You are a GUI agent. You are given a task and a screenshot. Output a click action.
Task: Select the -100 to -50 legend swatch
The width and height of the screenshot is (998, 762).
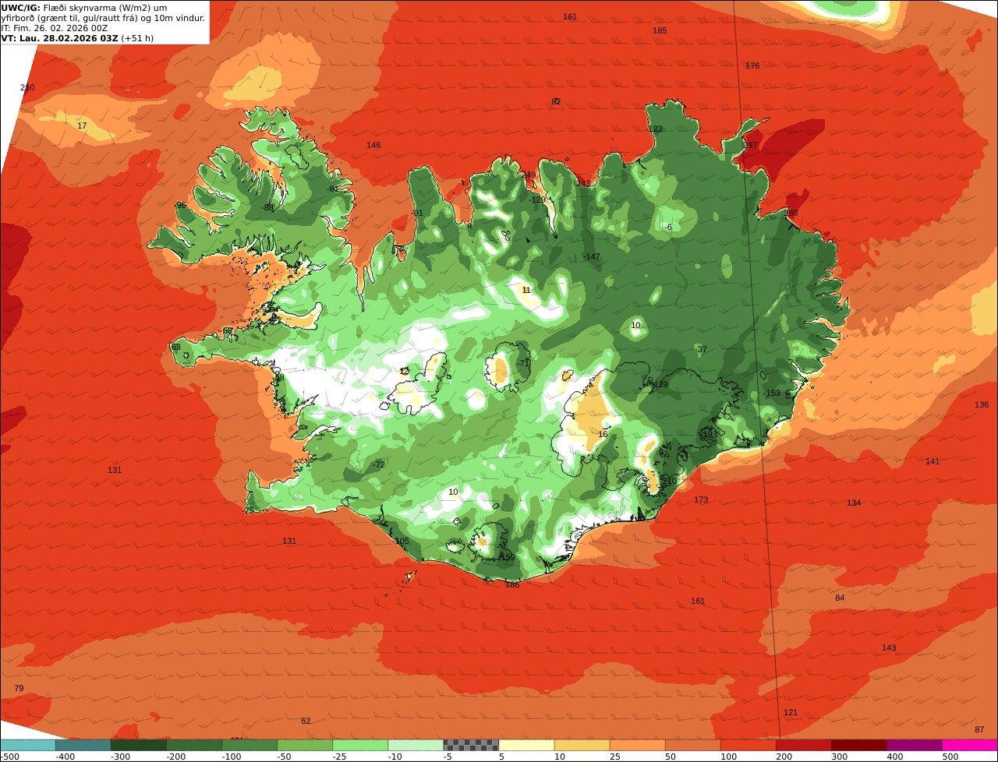[249, 745]
